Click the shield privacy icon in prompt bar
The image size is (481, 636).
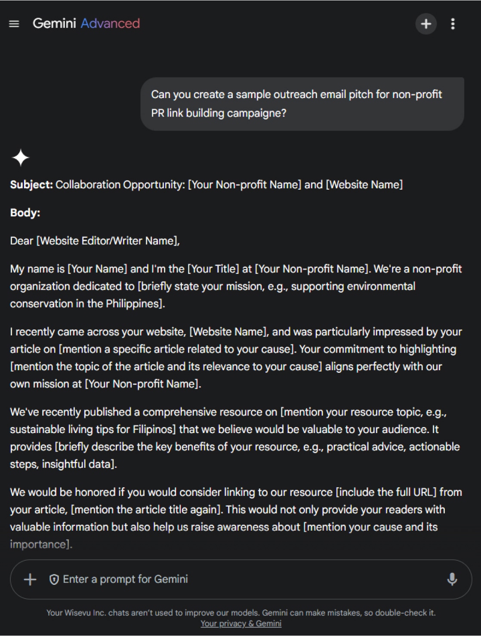[54, 580]
